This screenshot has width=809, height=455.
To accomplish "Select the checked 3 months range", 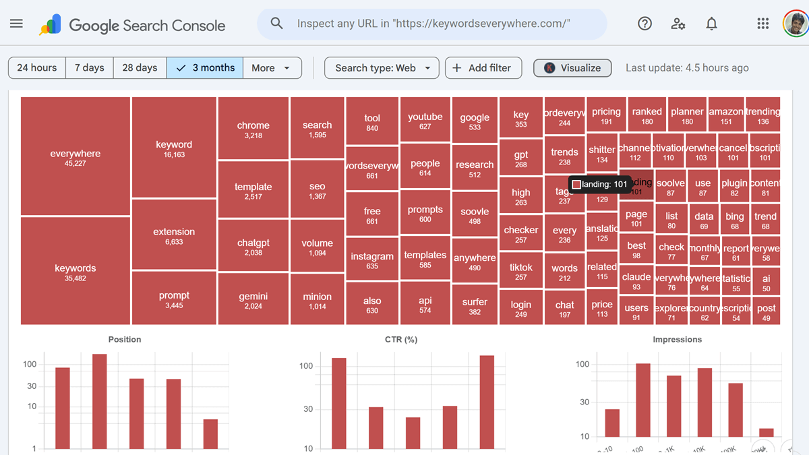I will 205,67.
